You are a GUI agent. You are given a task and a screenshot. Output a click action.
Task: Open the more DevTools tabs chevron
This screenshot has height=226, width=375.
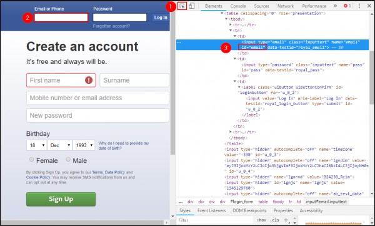[335, 6]
